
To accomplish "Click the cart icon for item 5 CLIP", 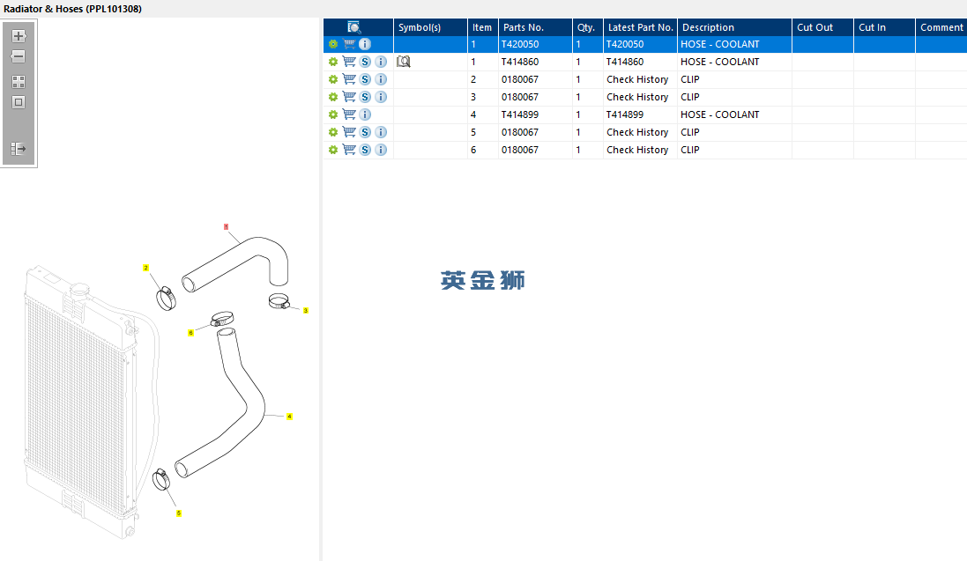I will [349, 132].
